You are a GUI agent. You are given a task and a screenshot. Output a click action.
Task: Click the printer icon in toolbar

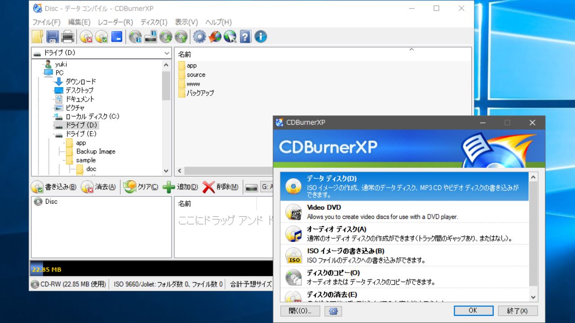67,36
